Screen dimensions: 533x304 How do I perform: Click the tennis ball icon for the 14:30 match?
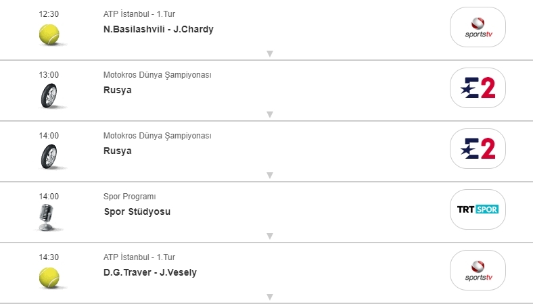[x=49, y=277]
